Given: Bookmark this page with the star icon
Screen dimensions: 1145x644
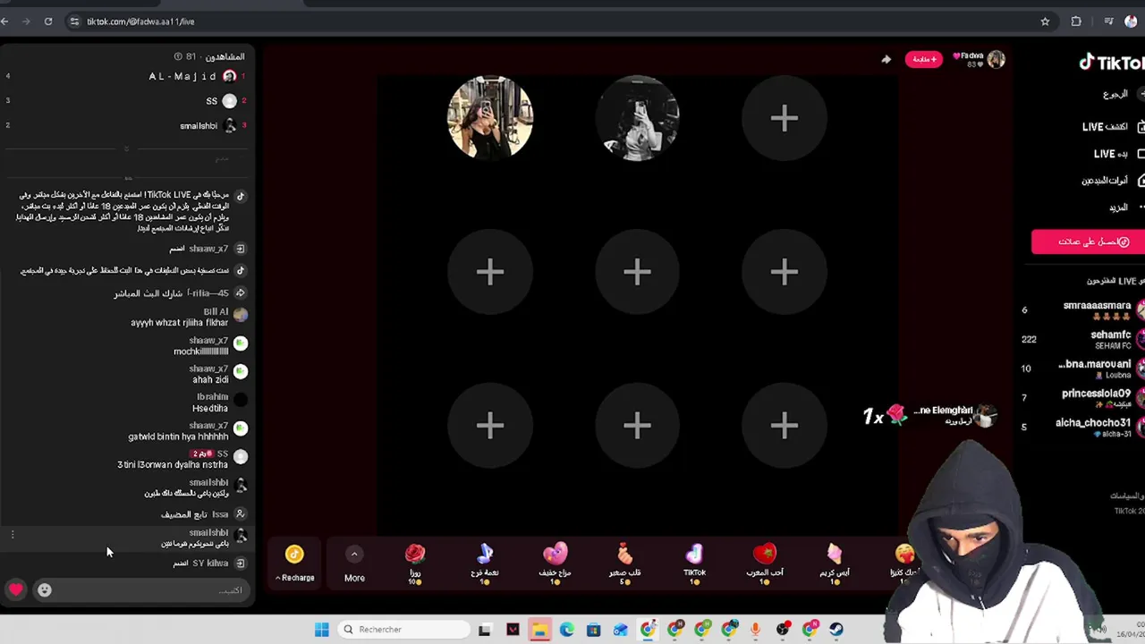Looking at the screenshot, I should pos(1045,21).
